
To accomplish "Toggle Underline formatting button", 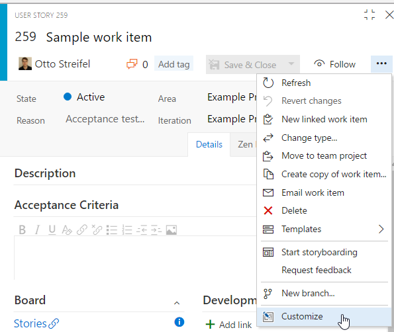I will 52,229.
